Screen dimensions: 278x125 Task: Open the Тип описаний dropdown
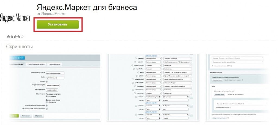52,90
